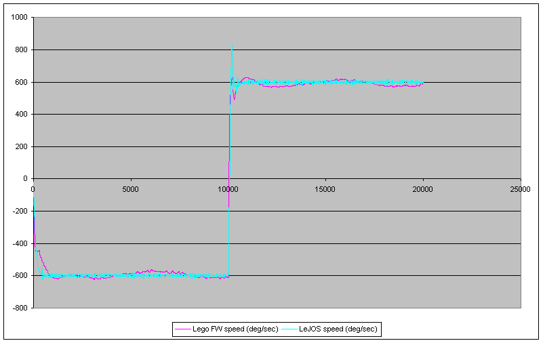The width and height of the screenshot is (543, 343).
Task: Click the 800 y-axis label
Action: (22, 49)
